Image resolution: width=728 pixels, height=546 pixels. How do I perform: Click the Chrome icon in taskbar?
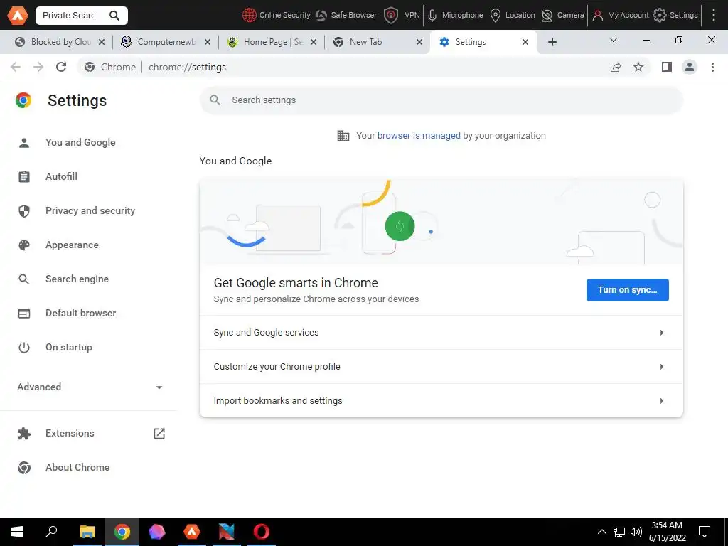(x=122, y=532)
